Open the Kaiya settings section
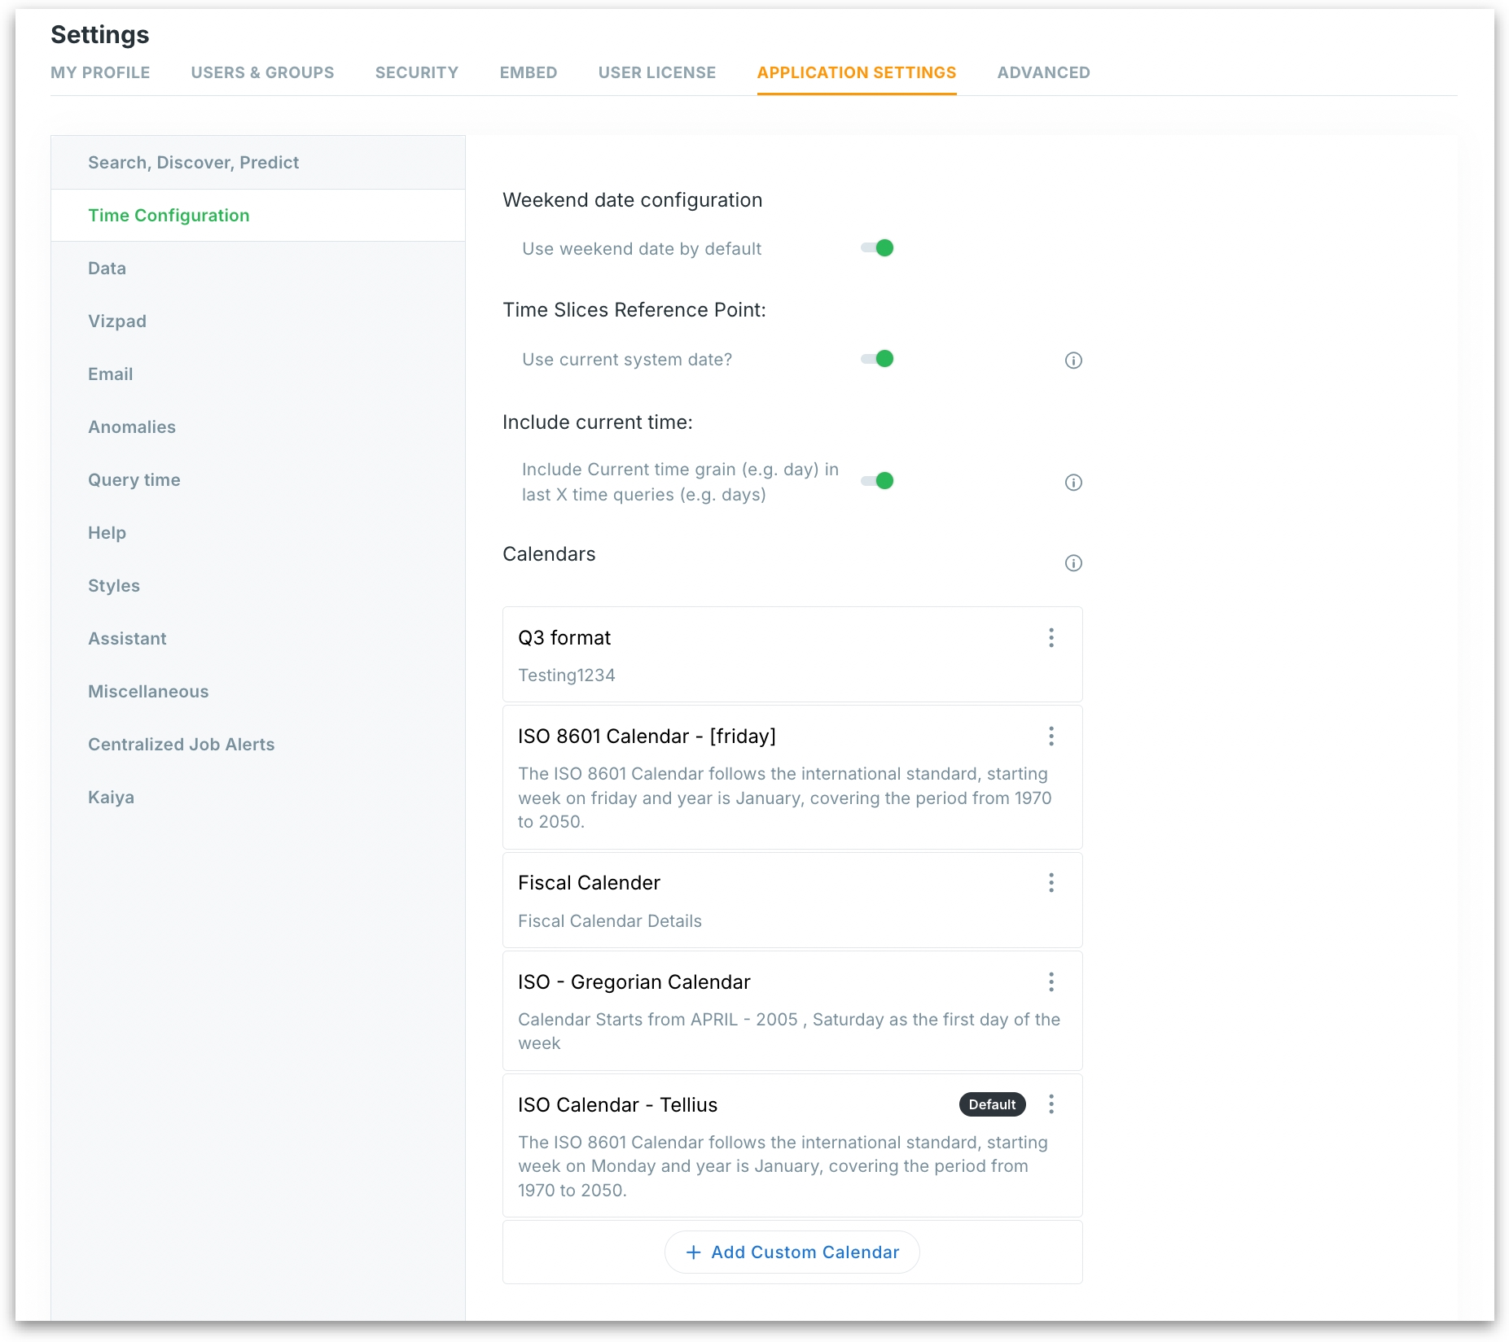The image size is (1509, 1342). coord(111,798)
